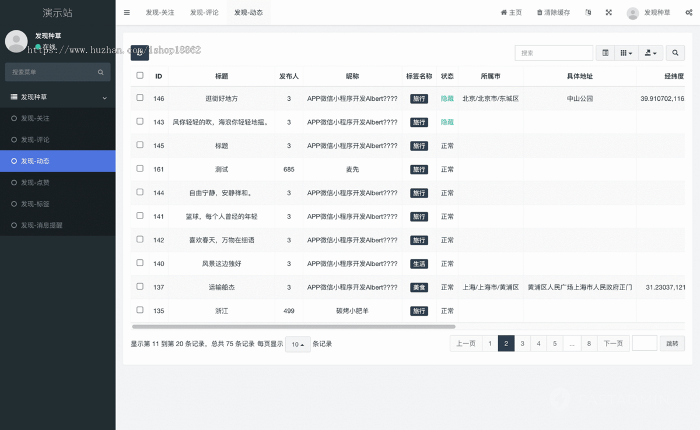Open the sidebar hamburger menu icon

click(x=127, y=12)
